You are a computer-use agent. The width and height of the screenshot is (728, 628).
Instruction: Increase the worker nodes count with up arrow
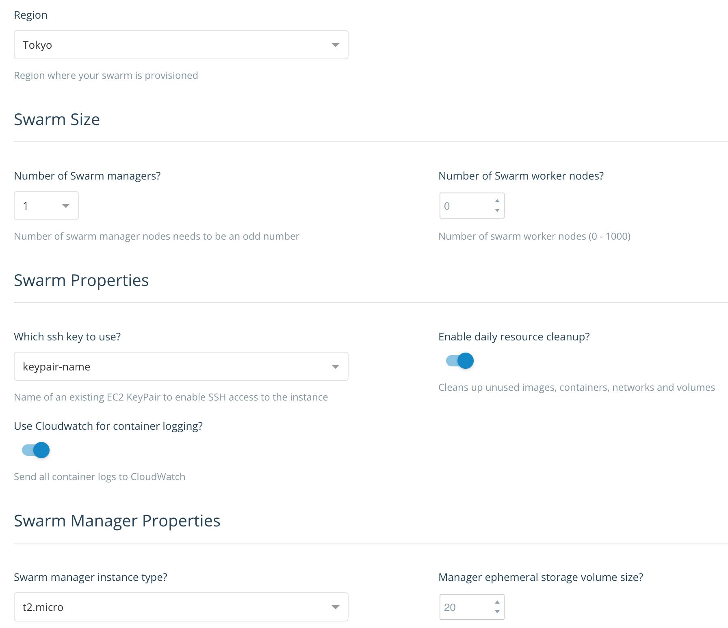point(497,201)
